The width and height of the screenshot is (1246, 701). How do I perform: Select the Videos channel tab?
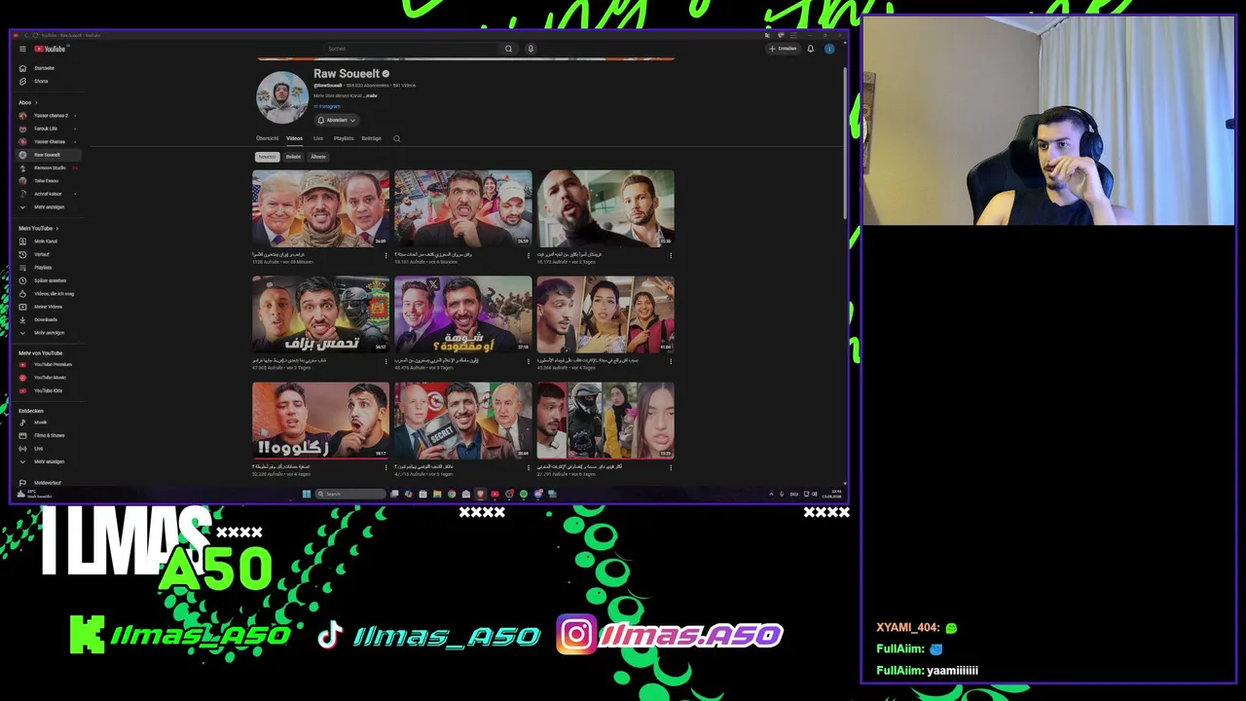(294, 138)
